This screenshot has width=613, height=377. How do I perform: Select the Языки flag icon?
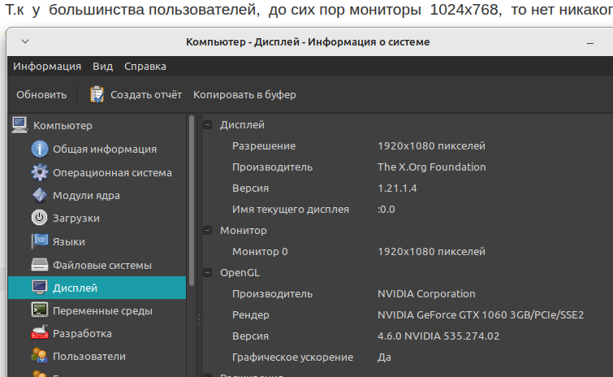40,241
